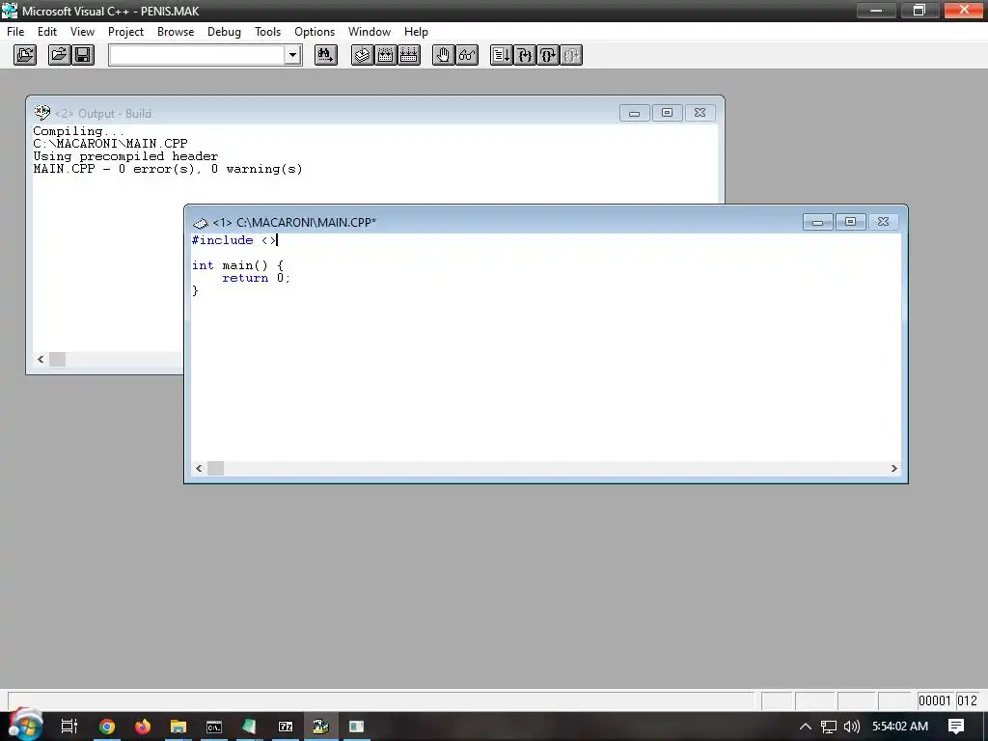988x741 pixels.
Task: Expand the Find combo box dropdown arrow
Action: [292, 55]
